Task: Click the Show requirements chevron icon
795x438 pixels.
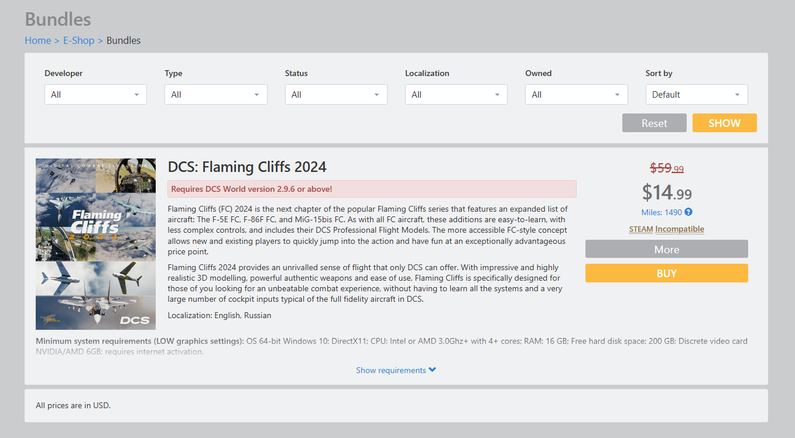Action: click(x=433, y=370)
